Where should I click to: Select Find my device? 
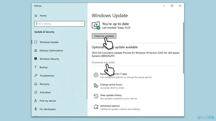click(x=48, y=101)
